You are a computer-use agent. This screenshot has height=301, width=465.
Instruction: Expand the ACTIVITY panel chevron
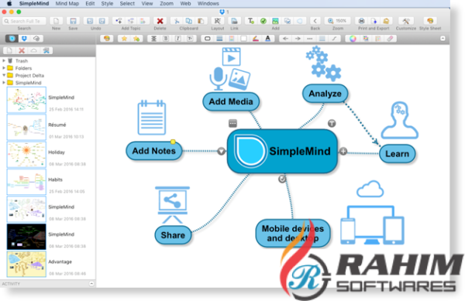(x=91, y=283)
